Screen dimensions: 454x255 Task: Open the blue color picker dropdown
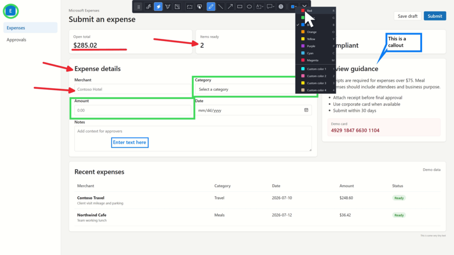[x=294, y=7]
